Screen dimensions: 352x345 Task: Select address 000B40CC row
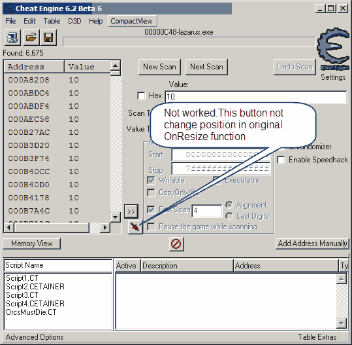(57, 172)
